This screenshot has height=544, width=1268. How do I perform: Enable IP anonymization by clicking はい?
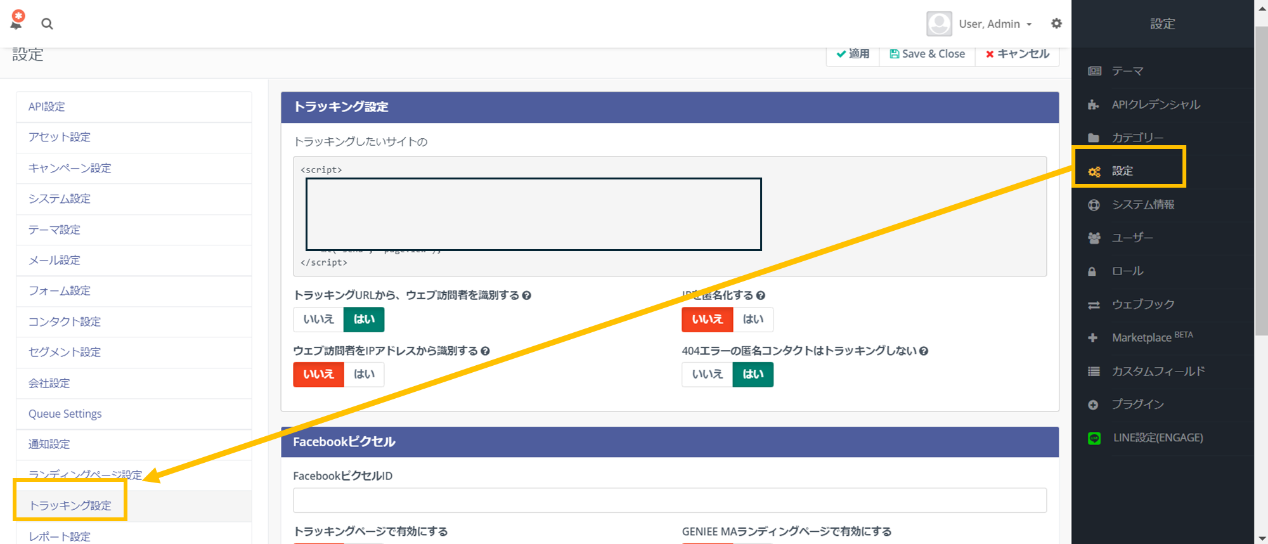[753, 320]
